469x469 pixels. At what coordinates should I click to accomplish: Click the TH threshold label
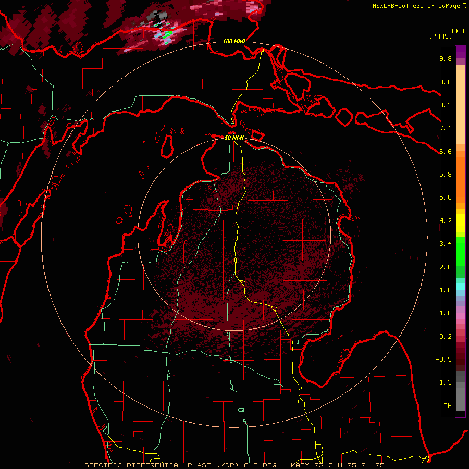click(x=448, y=406)
